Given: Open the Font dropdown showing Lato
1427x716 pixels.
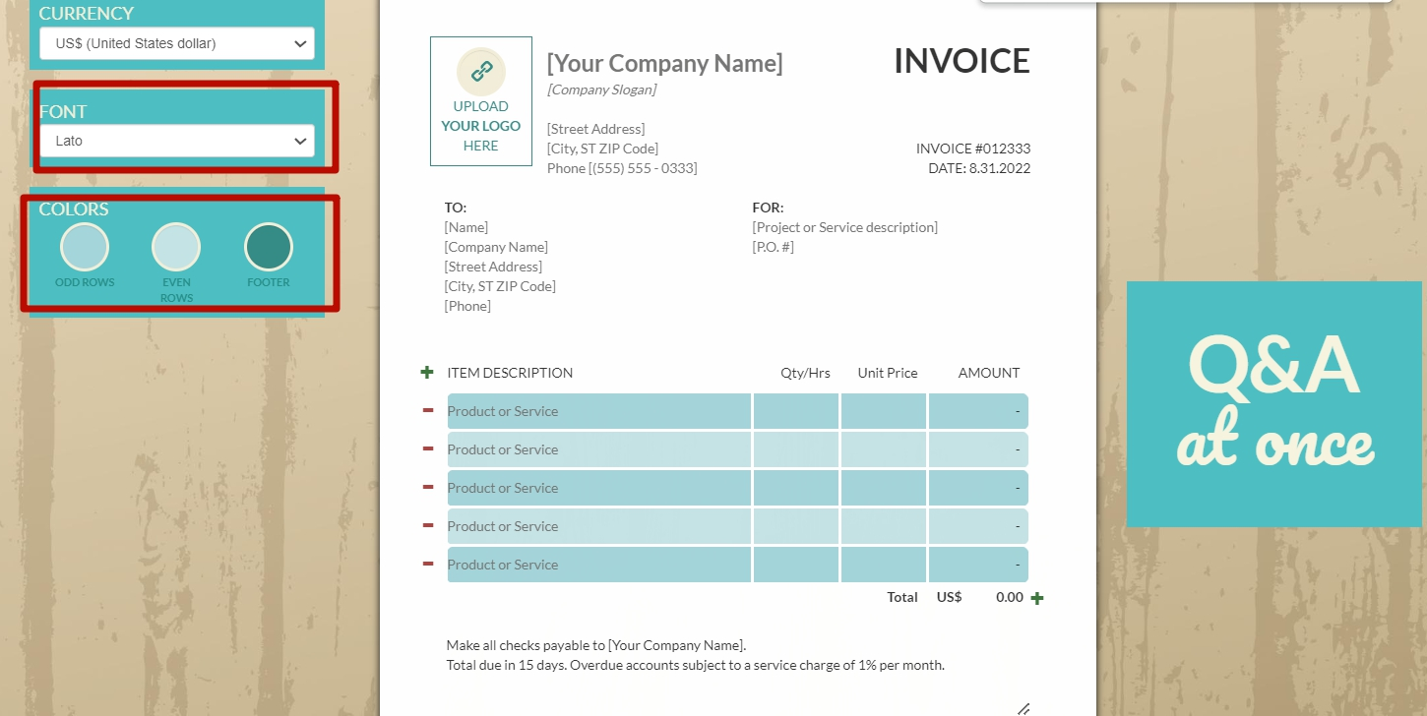Looking at the screenshot, I should 177,141.
